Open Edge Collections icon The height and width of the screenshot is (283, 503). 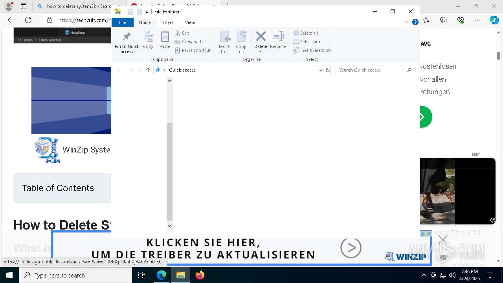point(443,20)
